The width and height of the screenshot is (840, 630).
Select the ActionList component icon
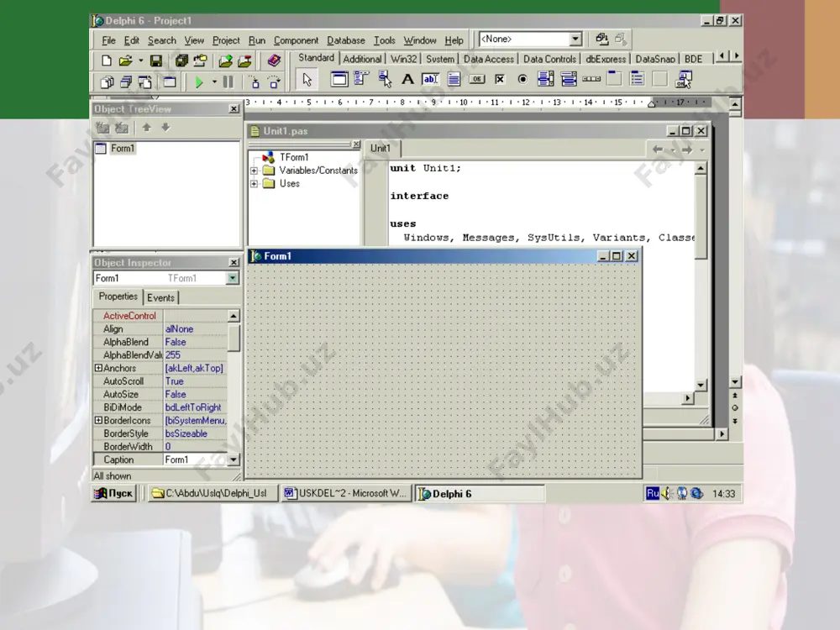[684, 79]
